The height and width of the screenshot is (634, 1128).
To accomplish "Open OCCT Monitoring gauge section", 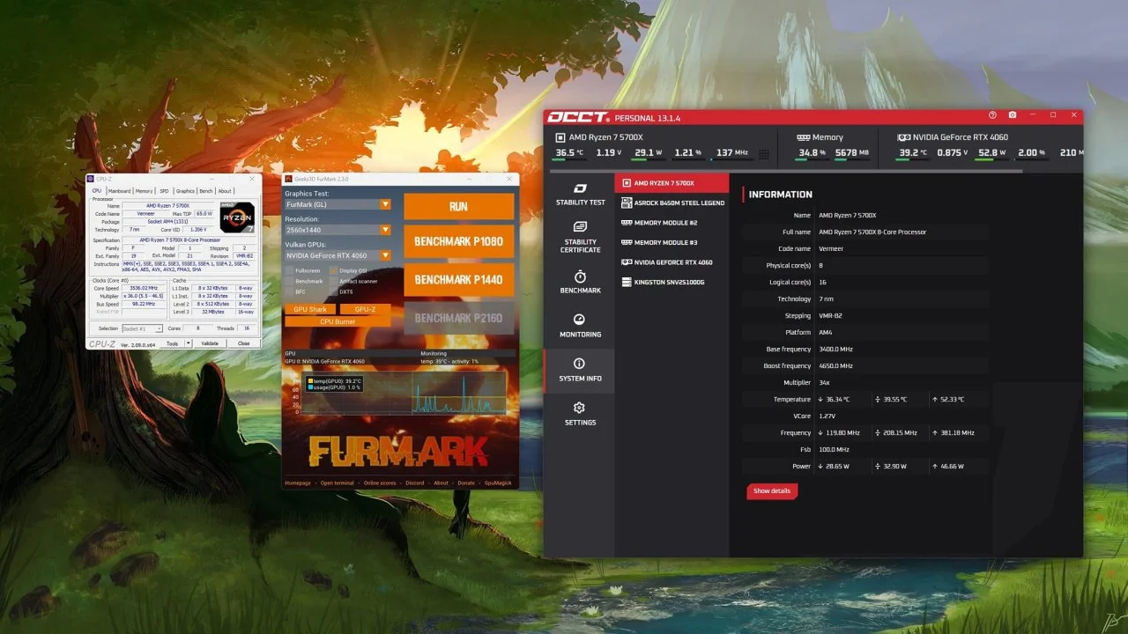I will pyautogui.click(x=580, y=327).
